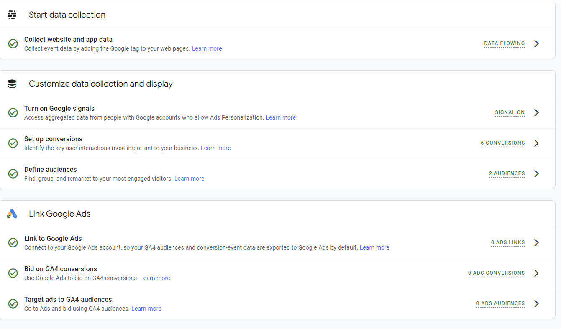
Task: Open Learn more link for Set up conversions
Action: [x=216, y=148]
